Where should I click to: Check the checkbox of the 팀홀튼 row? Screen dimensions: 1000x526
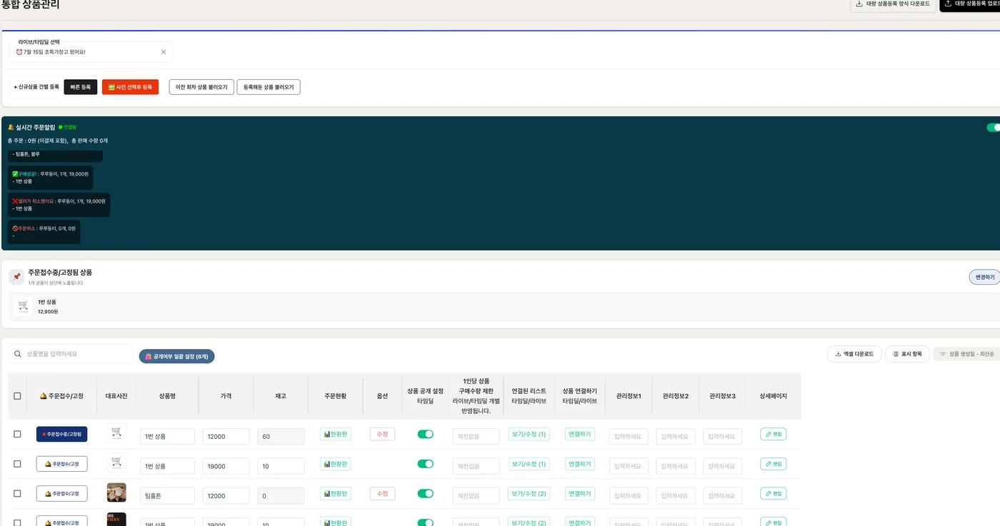[17, 494]
